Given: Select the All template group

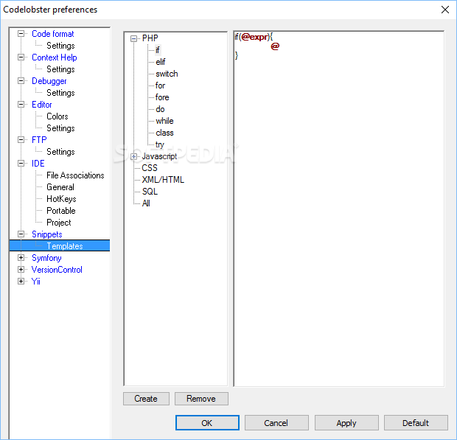Looking at the screenshot, I should [146, 203].
